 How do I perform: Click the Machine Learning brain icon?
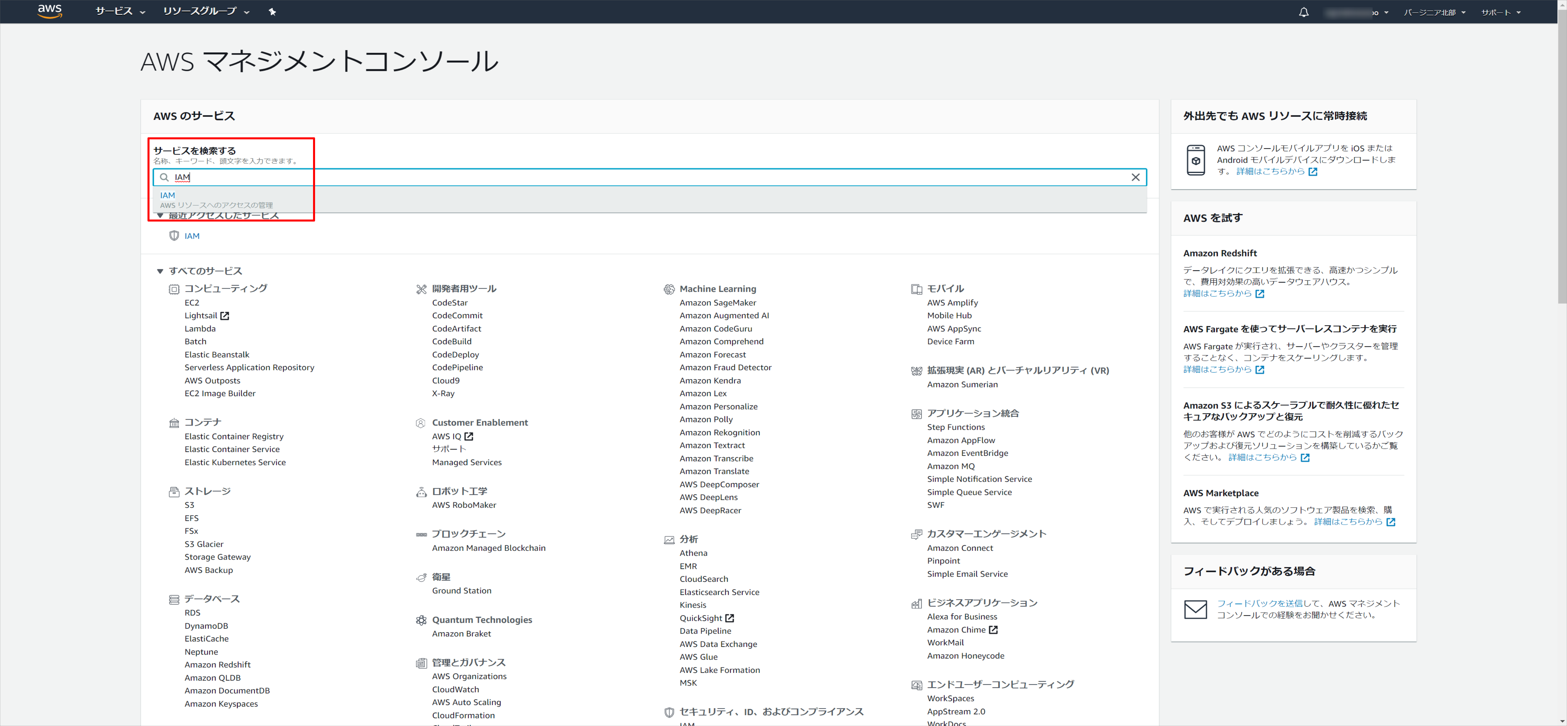tap(669, 289)
